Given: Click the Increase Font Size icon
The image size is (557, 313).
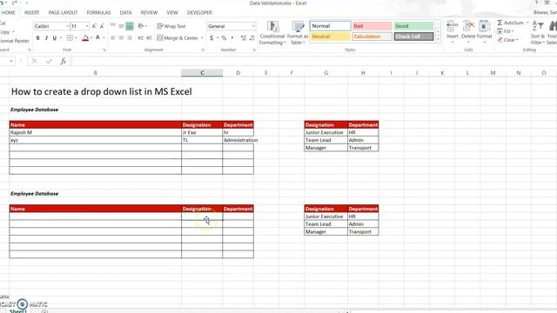Looking at the screenshot, I should coord(94,26).
